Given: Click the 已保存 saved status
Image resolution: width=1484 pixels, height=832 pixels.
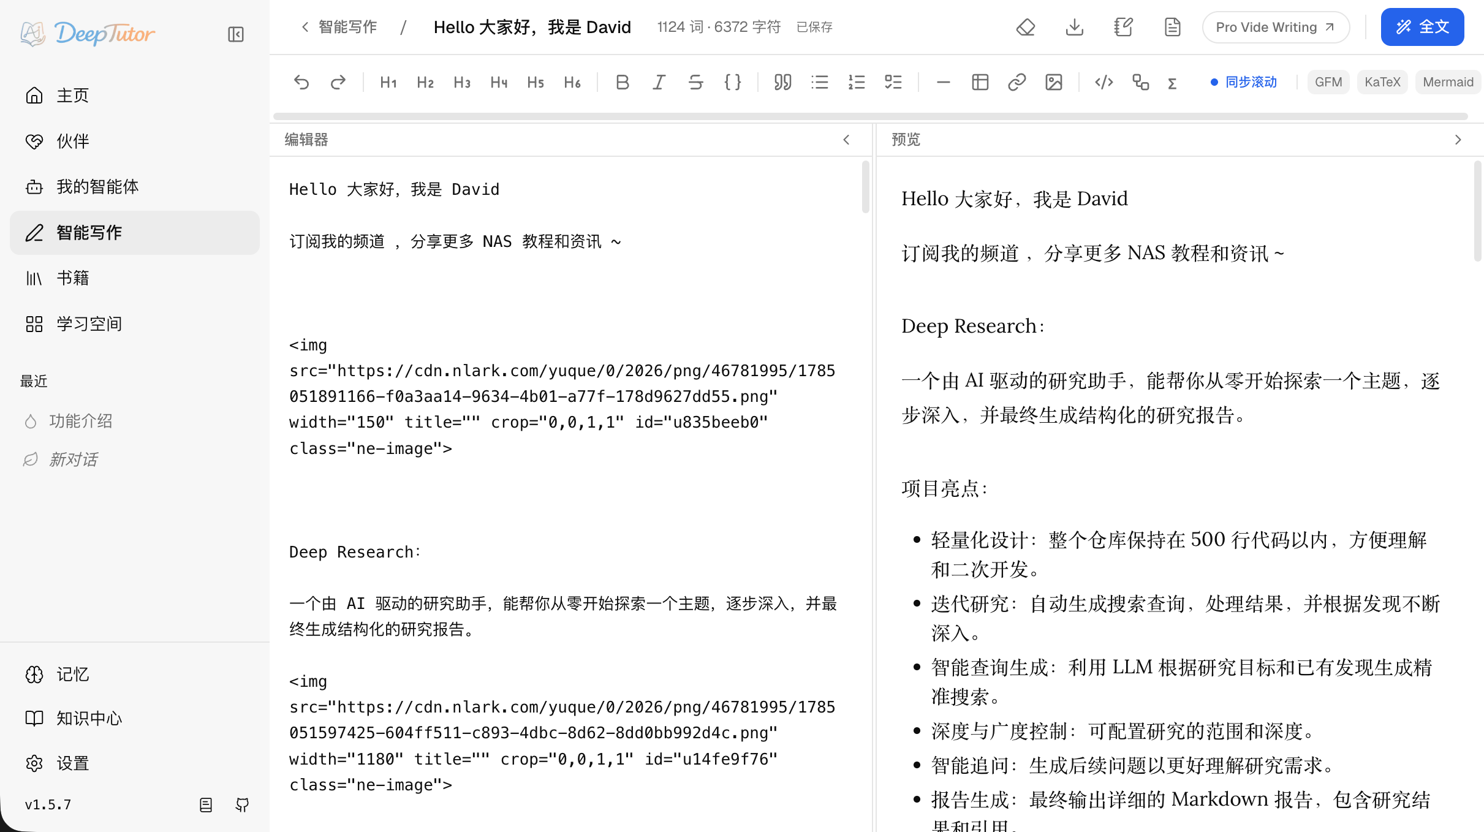Looking at the screenshot, I should (814, 27).
